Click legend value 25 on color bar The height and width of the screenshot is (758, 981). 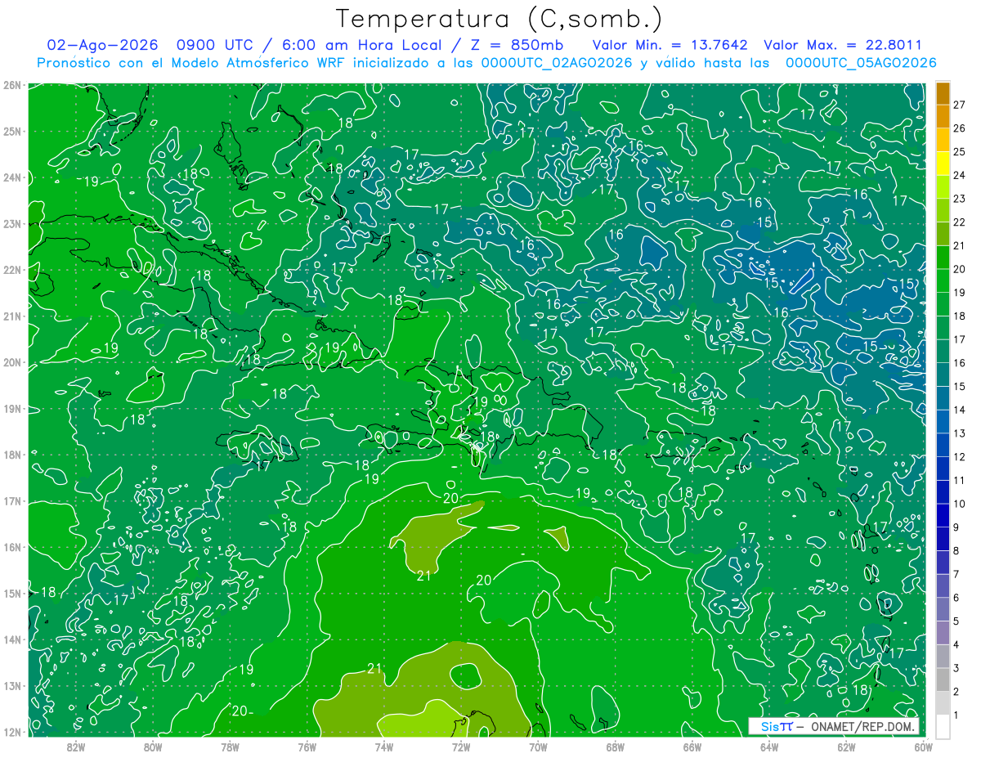(959, 152)
